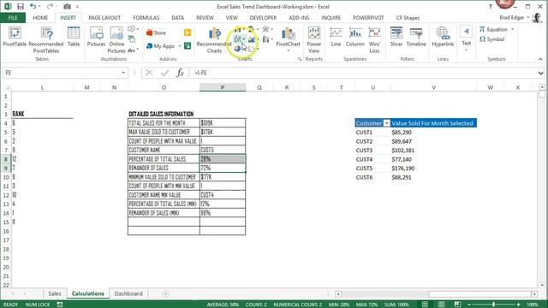This screenshot has height=308, width=548.
Task: Insert area chart icon in Charts group
Action: [252, 39]
